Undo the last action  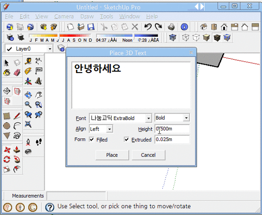(148, 27)
